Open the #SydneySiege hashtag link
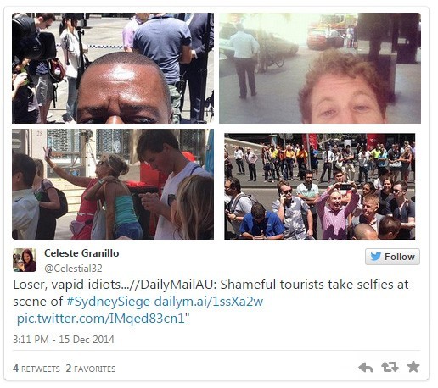Screen dimensions: 438x388 (108, 302)
